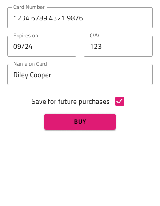Select the Expires on input field
This screenshot has height=206, width=160.
[42, 46]
